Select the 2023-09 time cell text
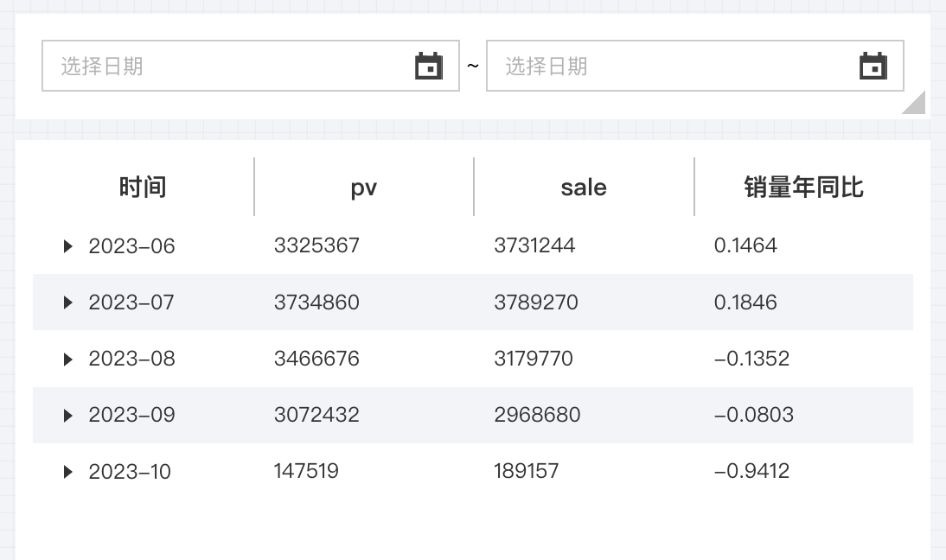This screenshot has height=560, width=946. coord(131,415)
